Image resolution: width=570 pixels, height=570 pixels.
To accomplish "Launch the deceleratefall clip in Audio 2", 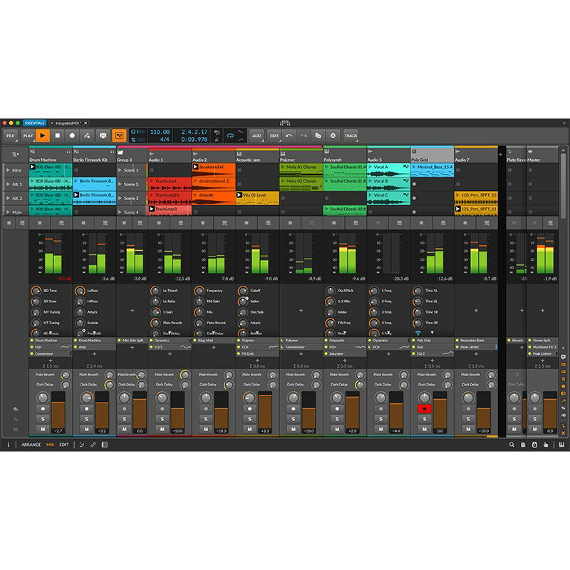I will 196,167.
